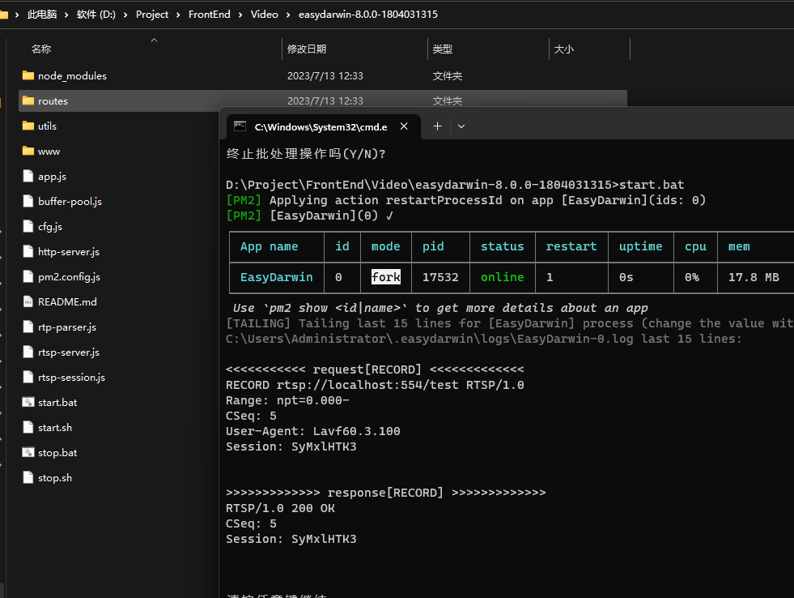
Task: Click 'online' status in terminal table
Action: tap(503, 276)
